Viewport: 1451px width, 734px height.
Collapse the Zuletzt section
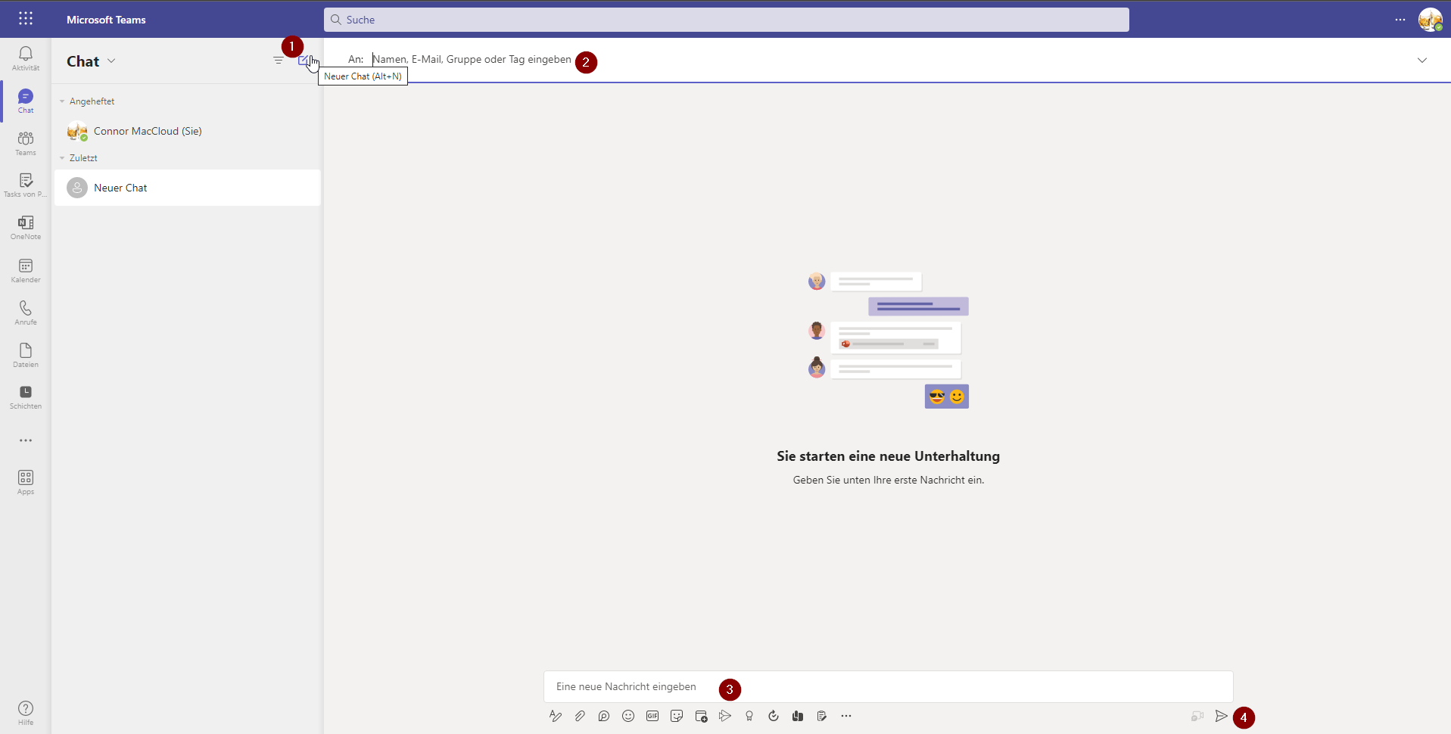point(63,157)
